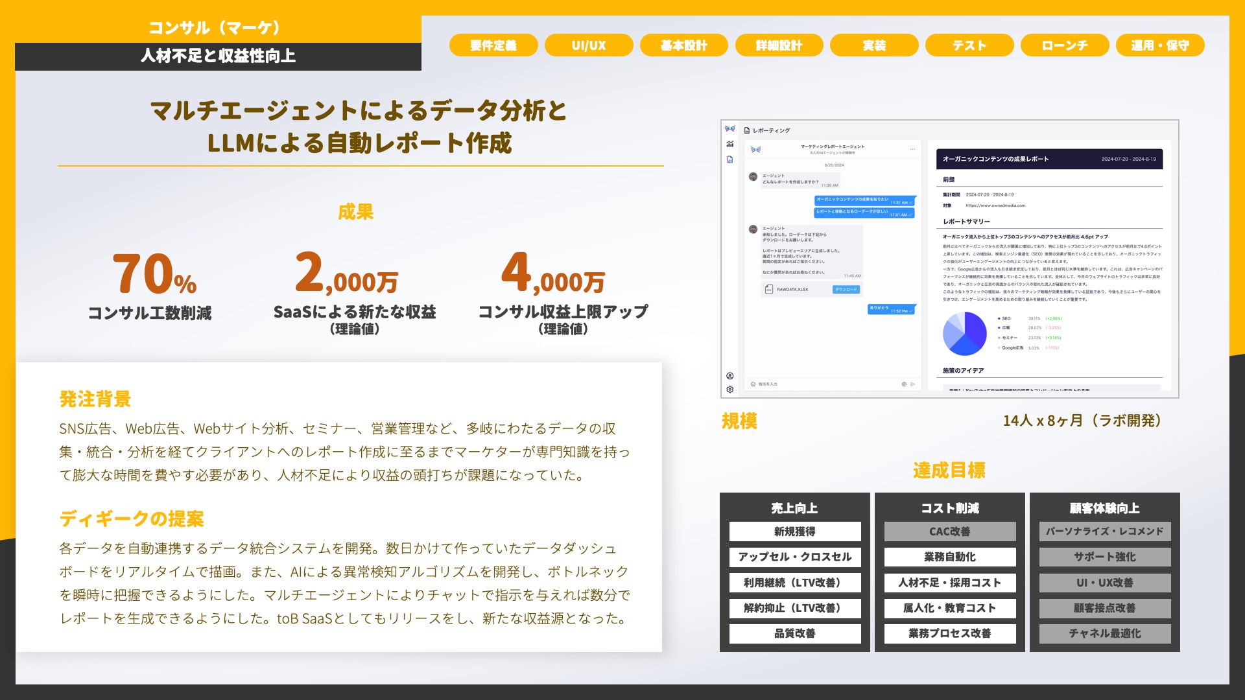Image resolution: width=1245 pixels, height=700 pixels.
Task: Click the ownedmedia.com URL in report
Action: point(995,205)
